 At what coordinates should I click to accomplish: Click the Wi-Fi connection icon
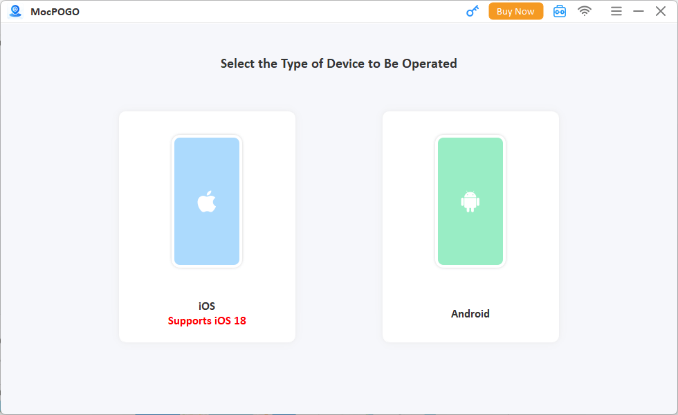tap(585, 11)
